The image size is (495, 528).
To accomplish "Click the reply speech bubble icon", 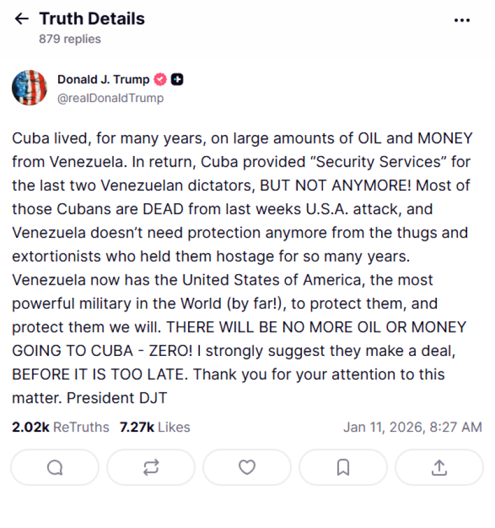I will 55,467.
